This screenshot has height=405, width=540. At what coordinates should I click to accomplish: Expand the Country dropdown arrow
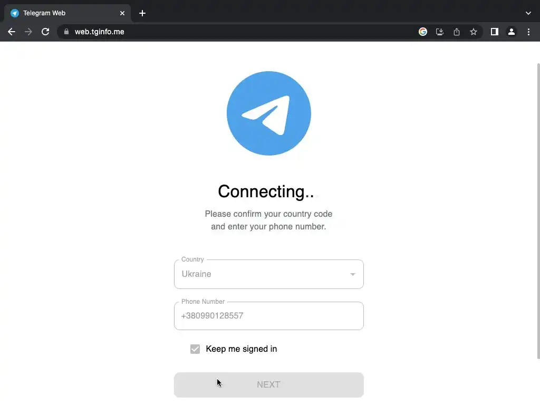[x=353, y=274]
